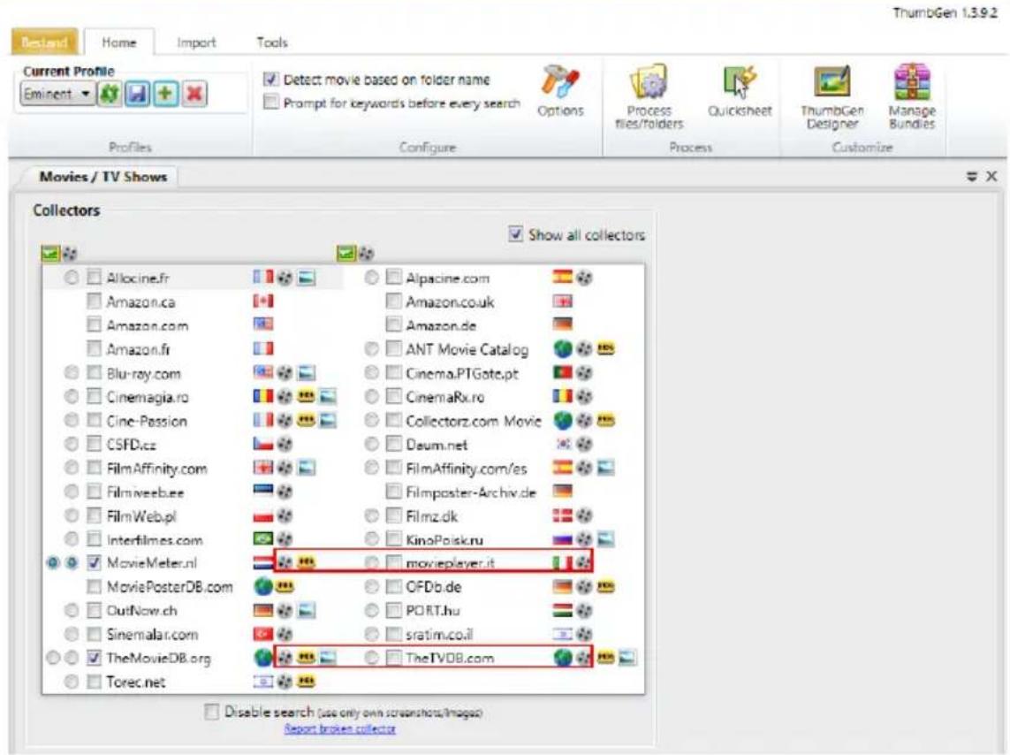Click the refresh profile icon

click(110, 94)
